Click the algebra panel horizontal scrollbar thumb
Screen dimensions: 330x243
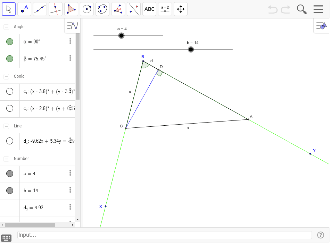coord(30,225)
